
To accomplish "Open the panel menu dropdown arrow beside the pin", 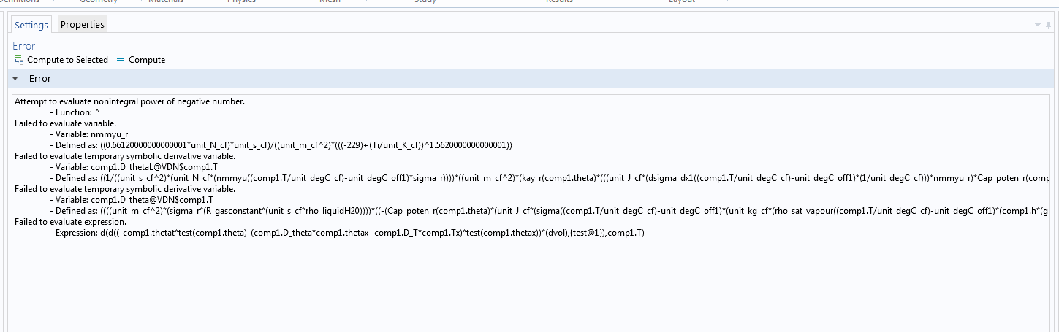I will point(1038,25).
